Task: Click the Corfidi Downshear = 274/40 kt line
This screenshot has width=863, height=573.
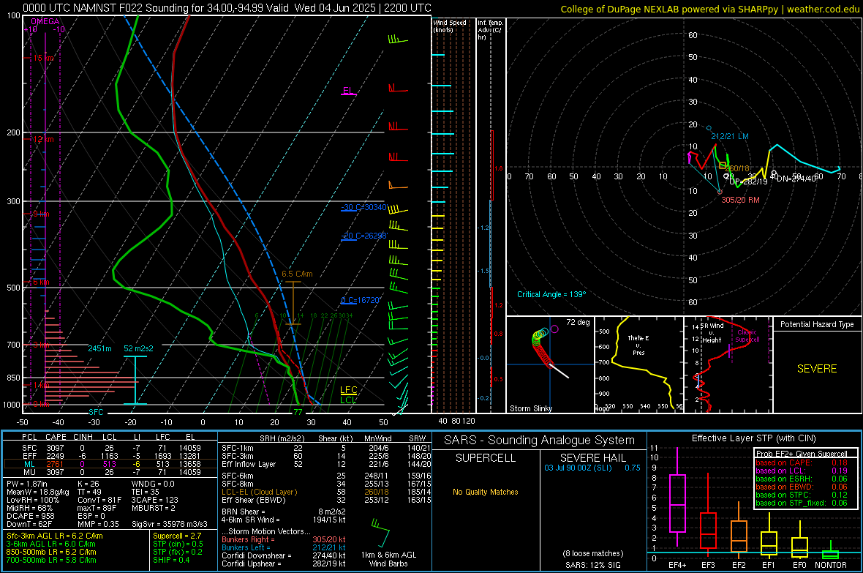Action: [x=284, y=555]
